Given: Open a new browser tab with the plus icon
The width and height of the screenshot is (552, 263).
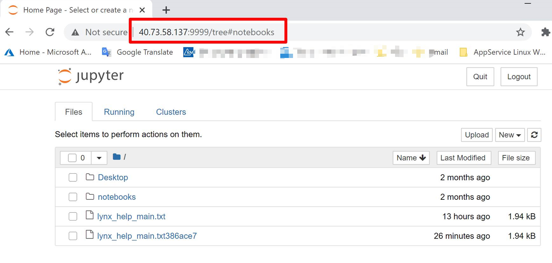Looking at the screenshot, I should (166, 10).
